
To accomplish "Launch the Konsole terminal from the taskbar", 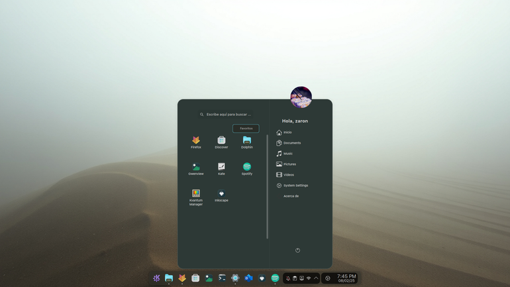I will 222,278.
